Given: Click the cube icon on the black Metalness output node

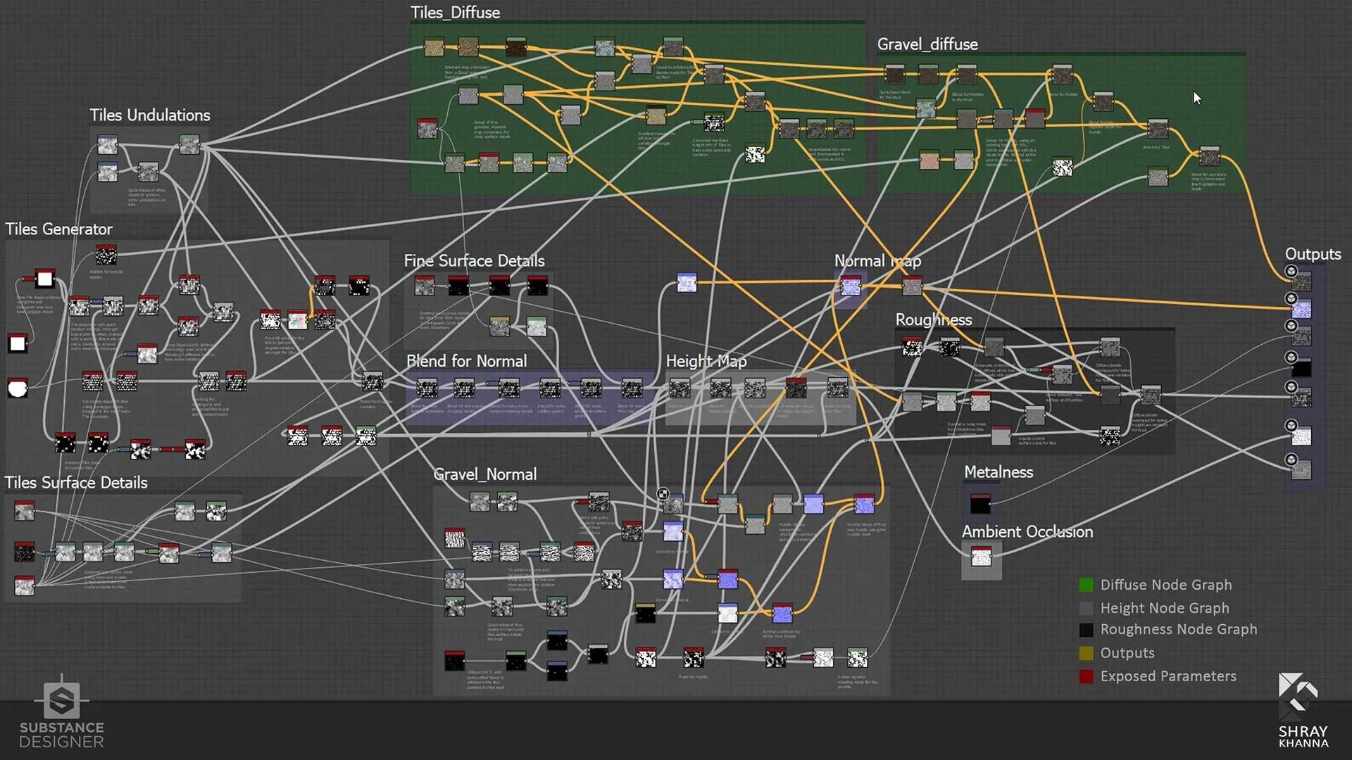Looking at the screenshot, I should coord(1291,357).
